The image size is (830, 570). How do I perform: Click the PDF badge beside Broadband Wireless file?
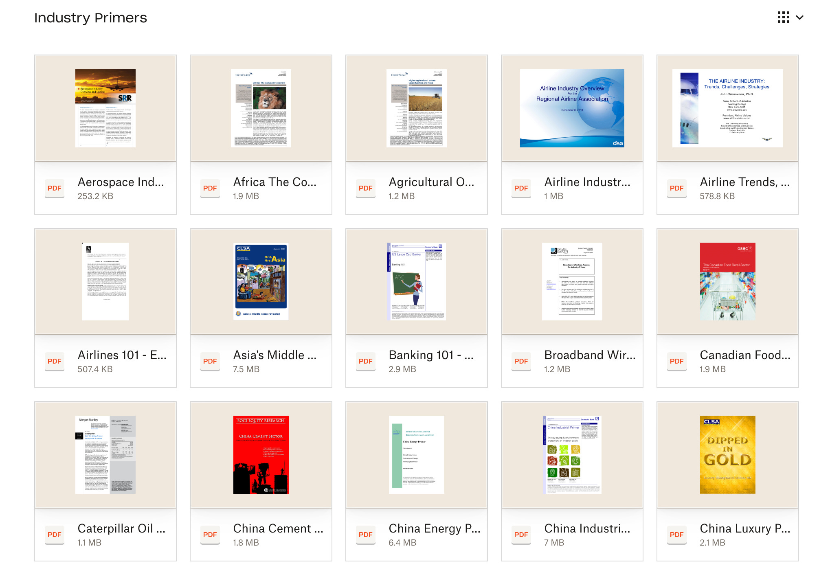click(x=521, y=361)
